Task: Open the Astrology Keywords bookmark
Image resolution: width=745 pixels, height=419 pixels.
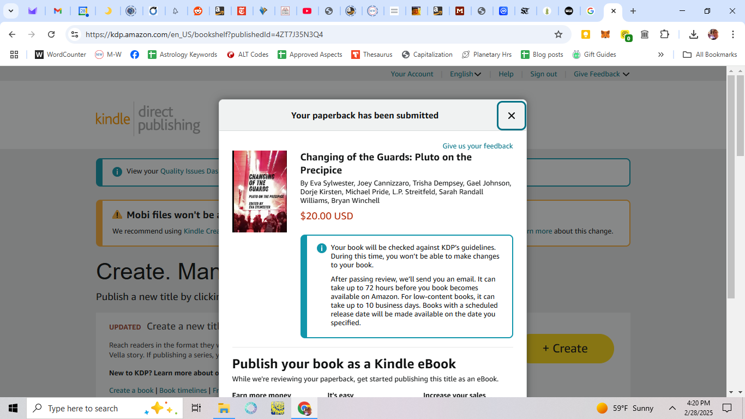Action: pyautogui.click(x=183, y=55)
